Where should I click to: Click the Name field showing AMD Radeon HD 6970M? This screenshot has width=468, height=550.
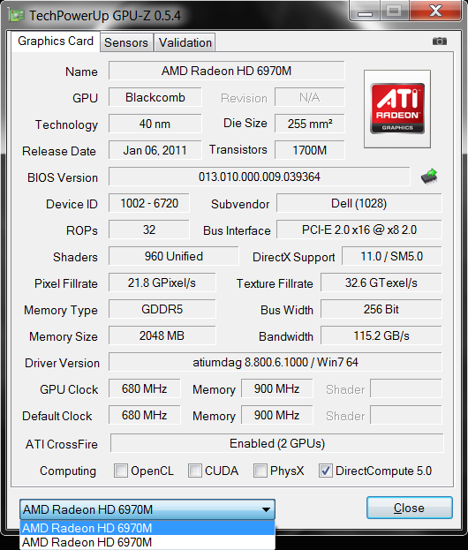click(227, 71)
